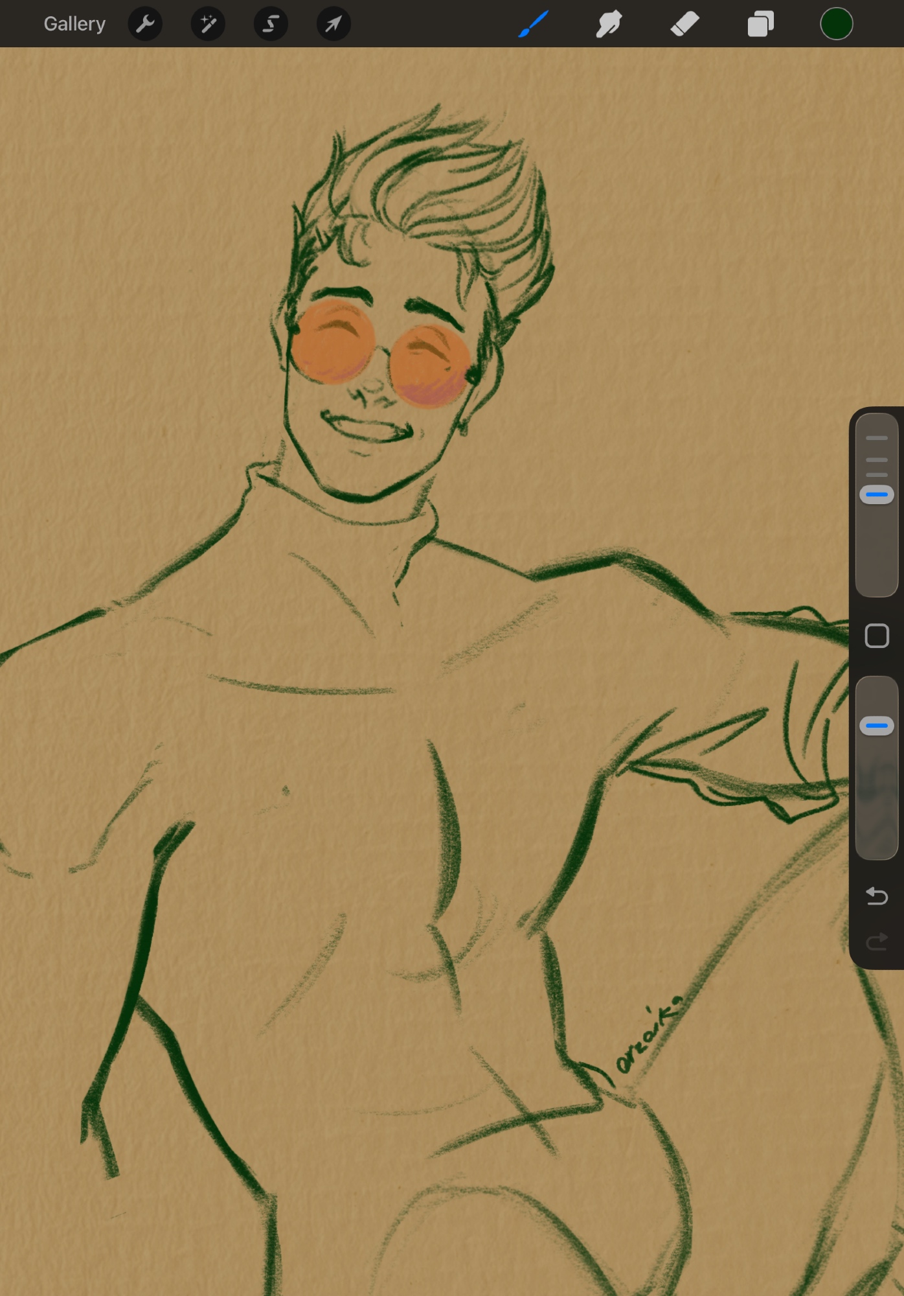Open the Adjustments magic wand menu
Viewport: 904px width, 1296px height.
pyautogui.click(x=208, y=24)
